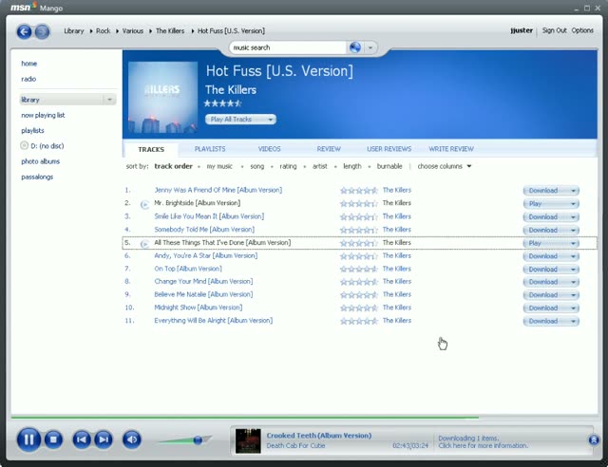Mute audio with the speaker icon
Viewport: 608px width, 467px height.
click(132, 439)
